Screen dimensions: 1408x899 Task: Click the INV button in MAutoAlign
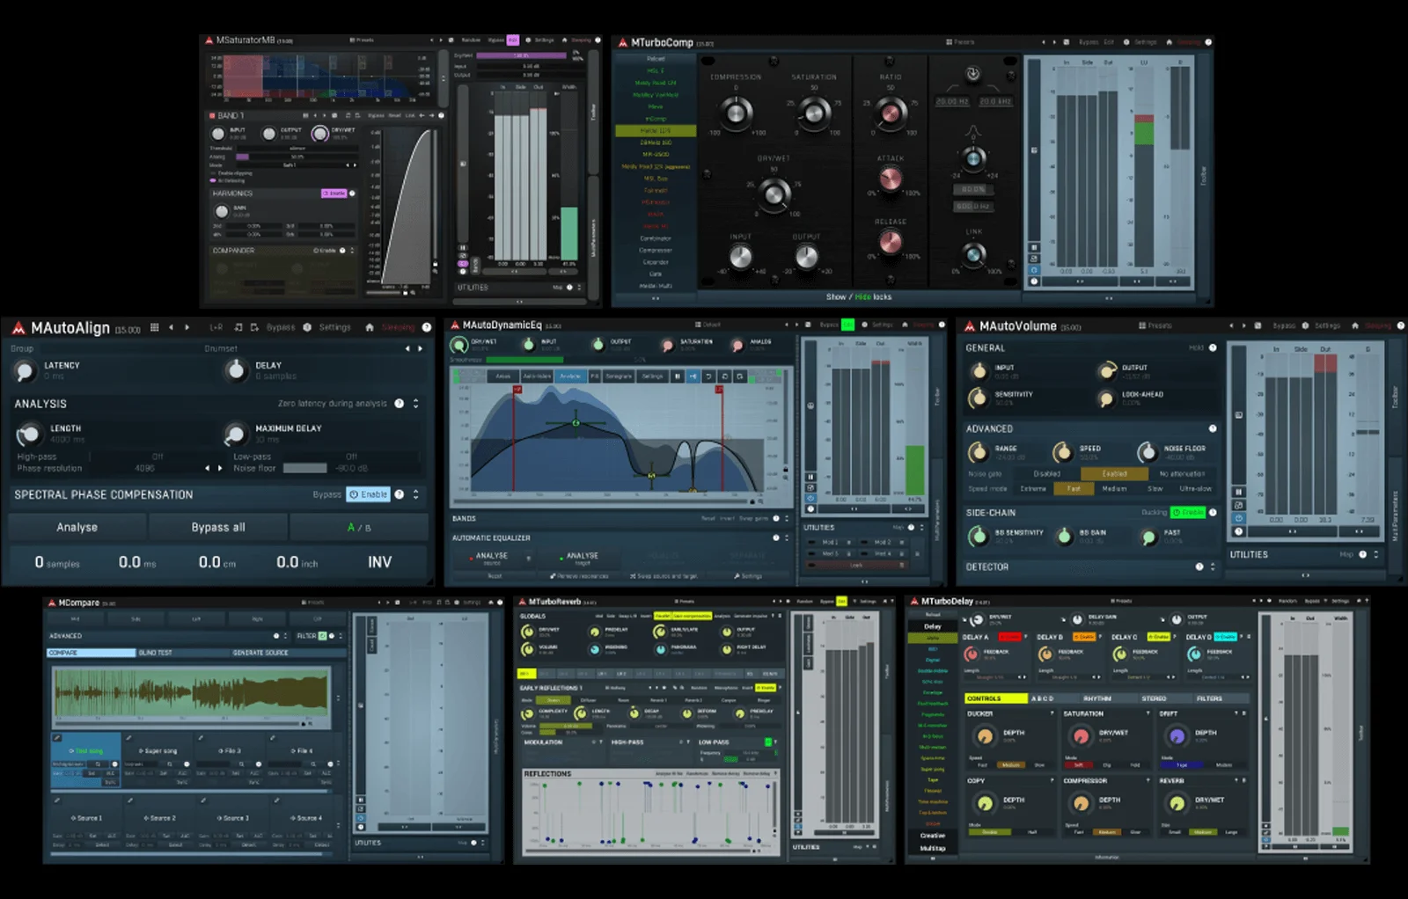[379, 562]
